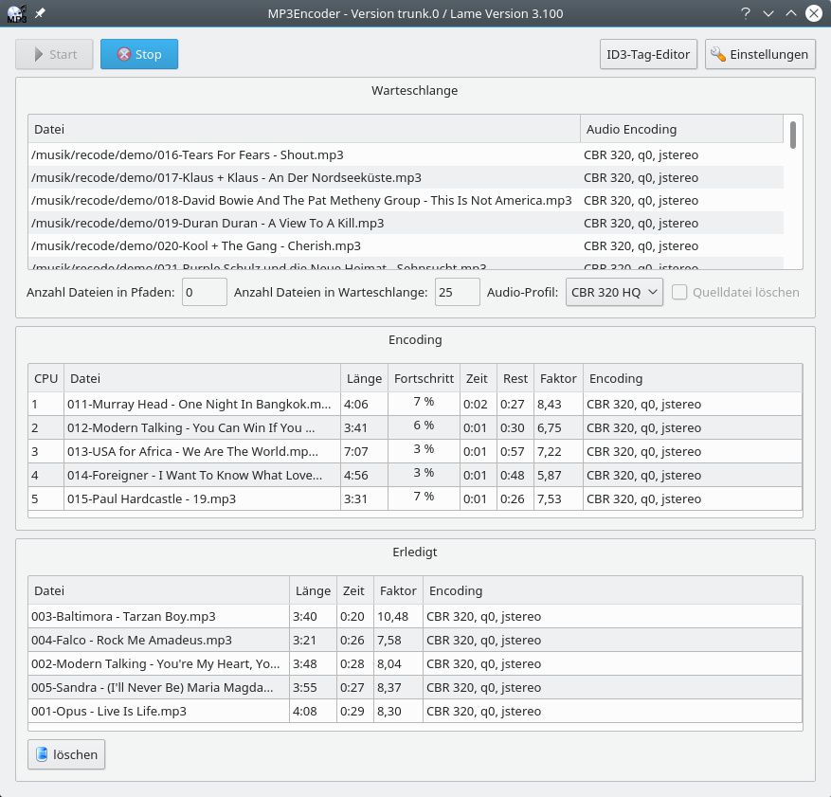This screenshot has width=831, height=797.
Task: Click the Datei header in Erledigt table
Action: click(x=159, y=590)
